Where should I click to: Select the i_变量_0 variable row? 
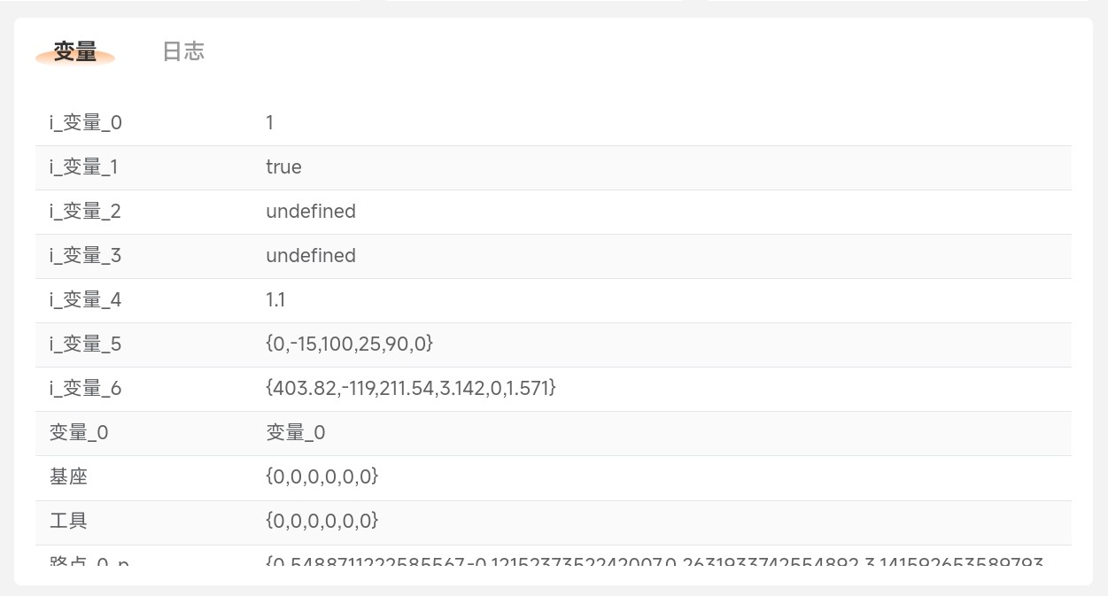pos(554,123)
